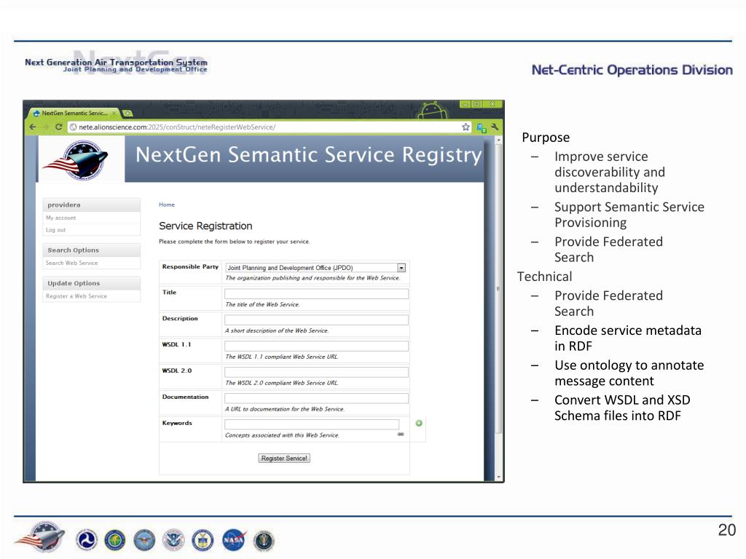This screenshot has height=559, width=746.
Task: Open a new tab with the plus button
Action: [x=127, y=113]
